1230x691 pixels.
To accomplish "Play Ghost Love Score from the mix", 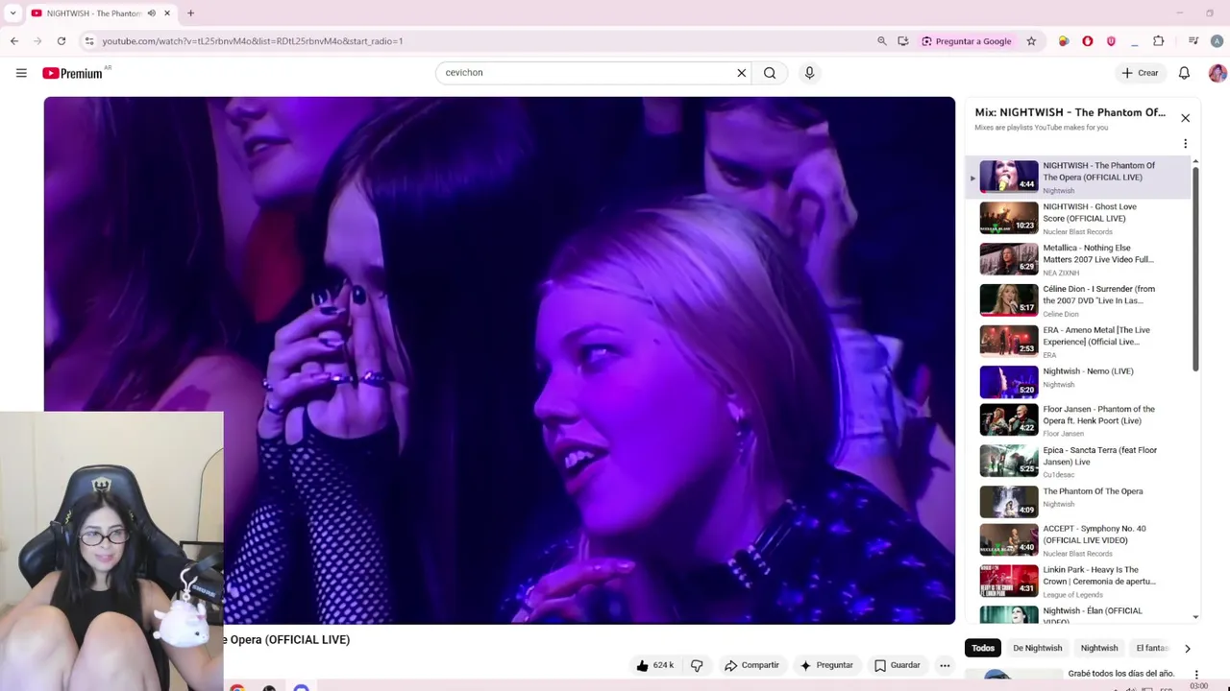I will click(1078, 218).
